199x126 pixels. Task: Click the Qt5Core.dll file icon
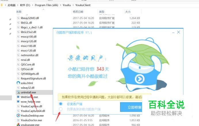pyautogui.click(x=18, y=65)
